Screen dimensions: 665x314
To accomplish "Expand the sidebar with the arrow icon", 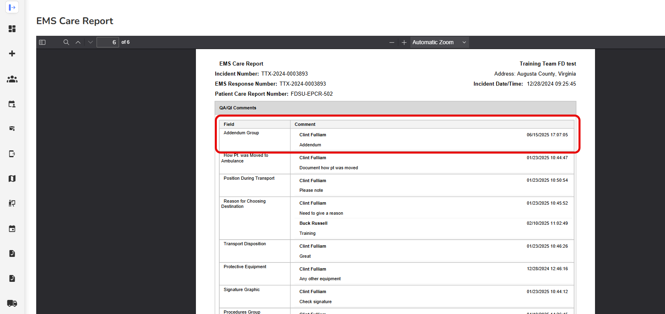I will (12, 7).
